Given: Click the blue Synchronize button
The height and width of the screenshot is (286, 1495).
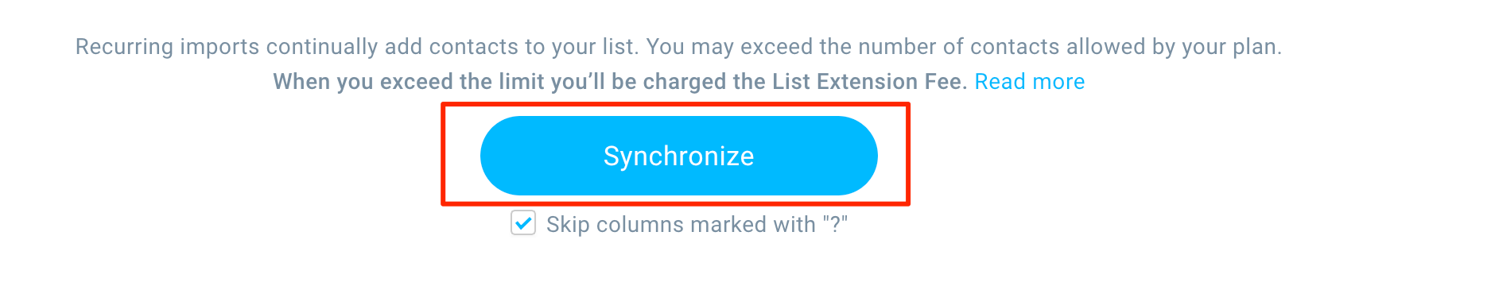Looking at the screenshot, I should (x=678, y=156).
